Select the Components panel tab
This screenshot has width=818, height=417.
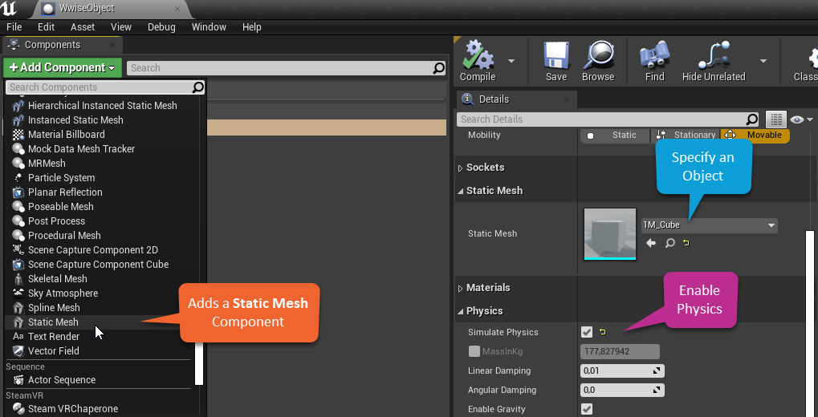(x=62, y=45)
